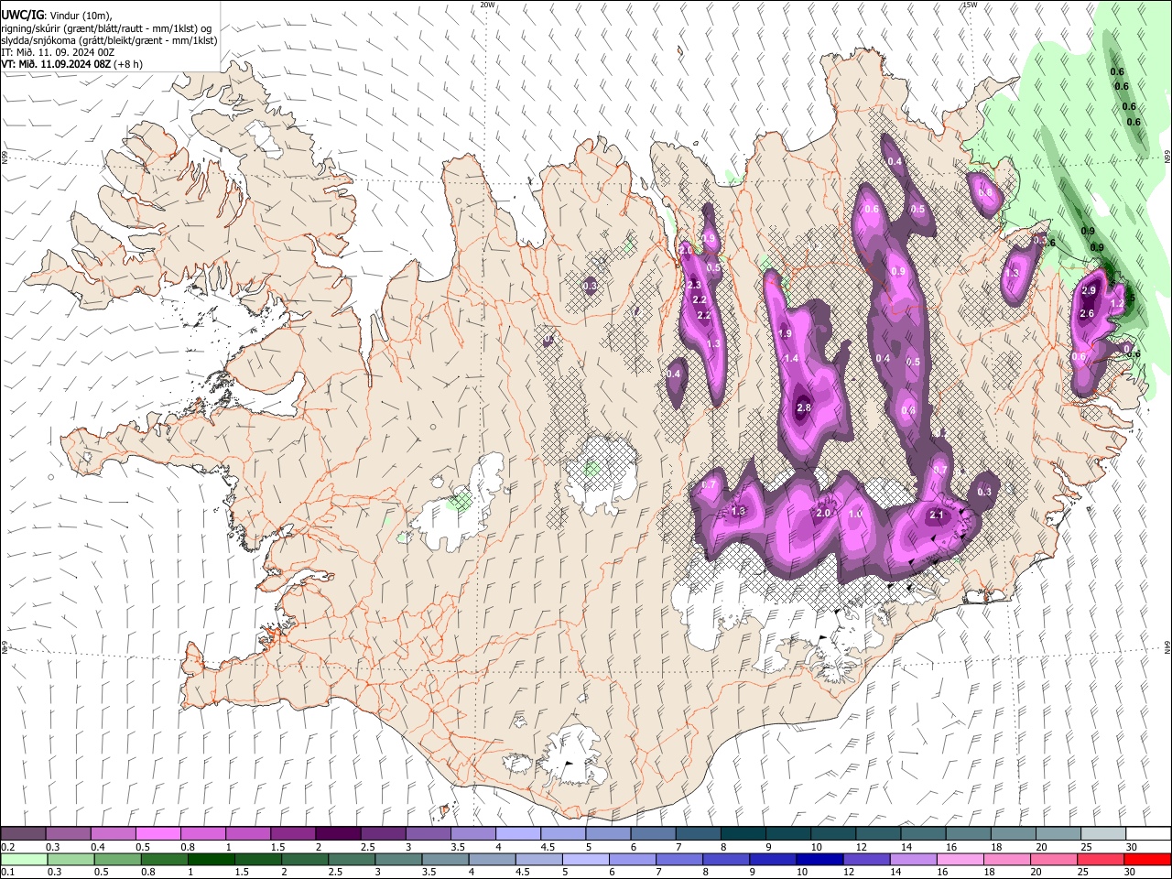Viewport: 1172px width, 879px height.
Task: Select the deep blue rain swatch between 10 and 12
Action: pos(819,859)
